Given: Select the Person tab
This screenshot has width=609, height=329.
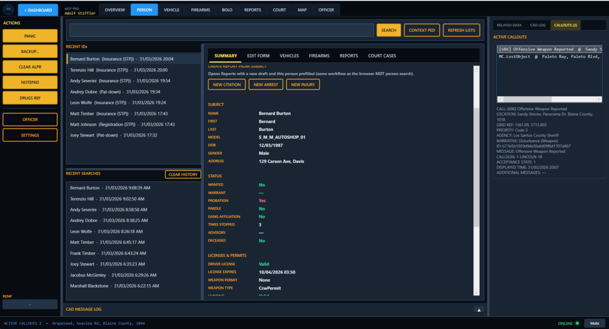Looking at the screenshot, I should (144, 10).
